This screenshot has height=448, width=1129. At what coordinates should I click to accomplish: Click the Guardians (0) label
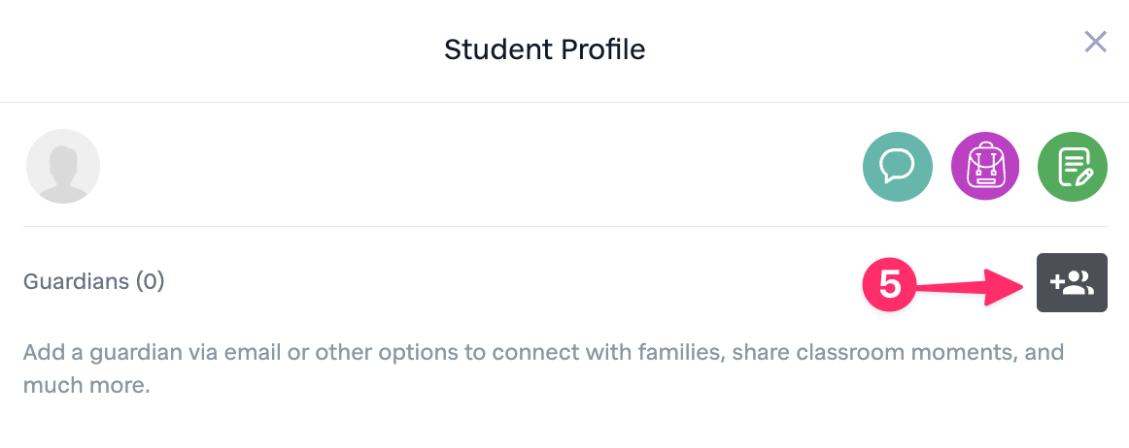(x=94, y=282)
